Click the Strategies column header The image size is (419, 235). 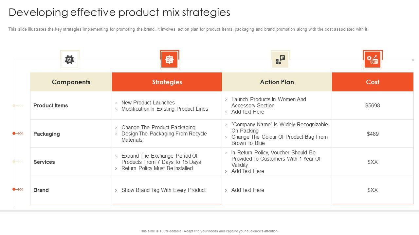pyautogui.click(x=167, y=82)
